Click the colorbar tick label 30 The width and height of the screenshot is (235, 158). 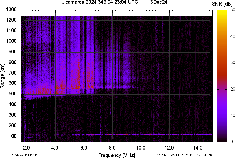tap(233, 63)
